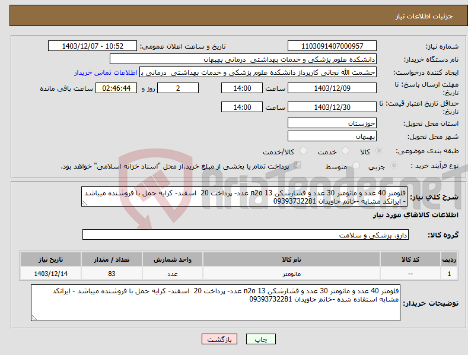Click the quantity cell 83

[x=112, y=274]
